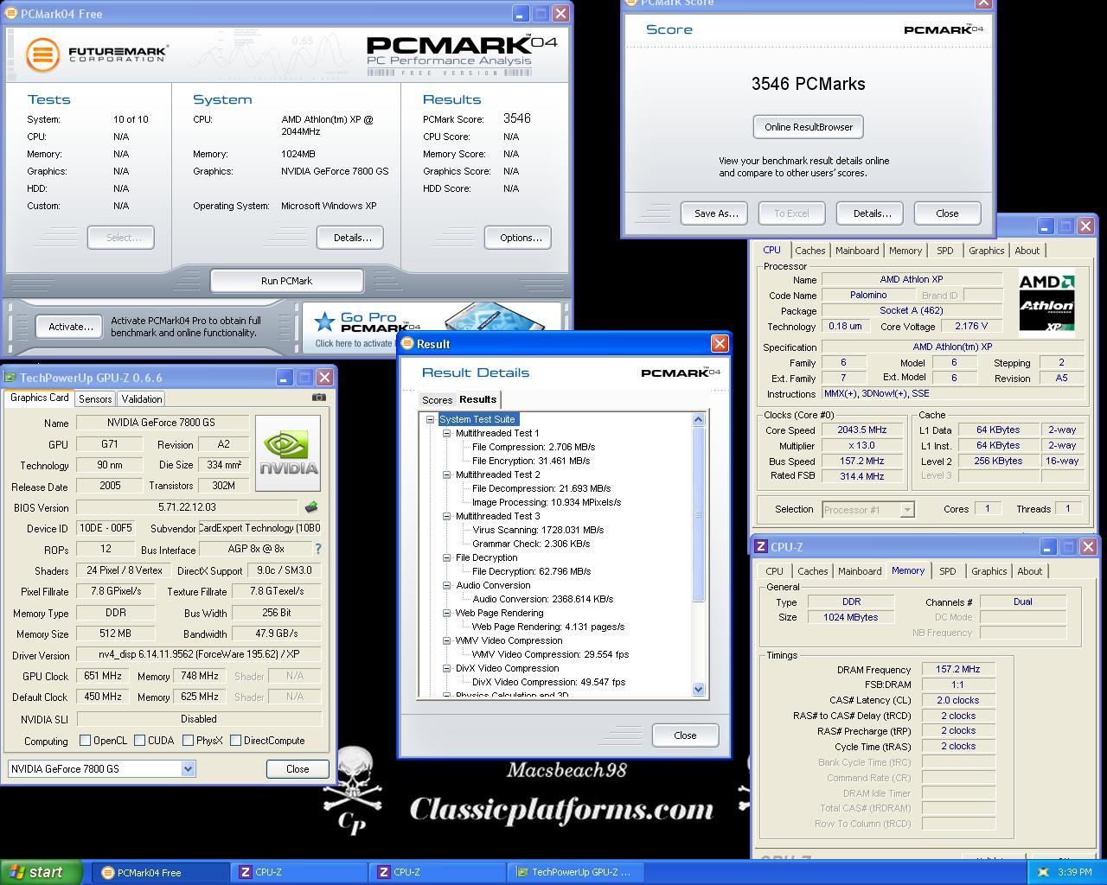Select File Compression: 2.706 MB/s row
This screenshot has width=1107, height=885.
pos(534,447)
